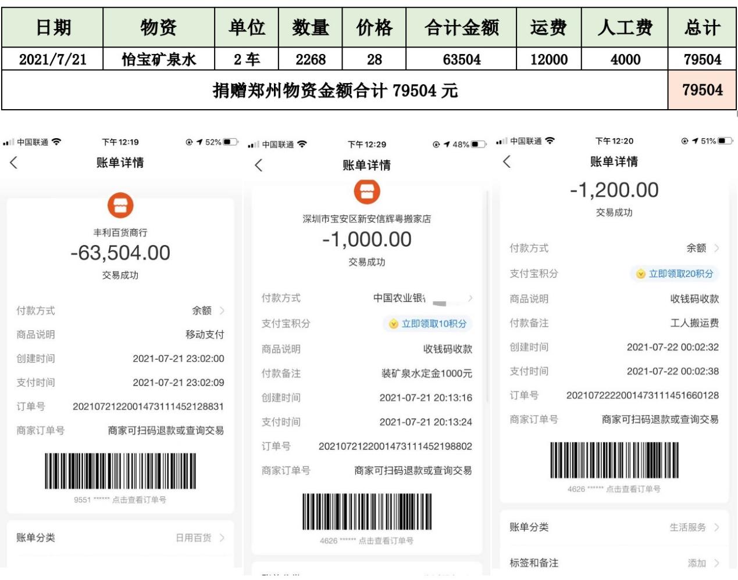Click table header 运费
This screenshot has width=738, height=580.
pyautogui.click(x=549, y=27)
